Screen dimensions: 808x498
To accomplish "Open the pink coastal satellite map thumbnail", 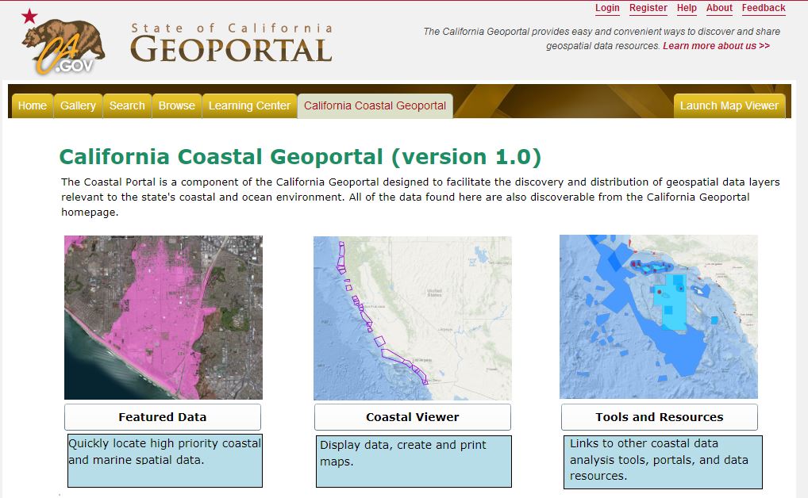I will tap(164, 317).
